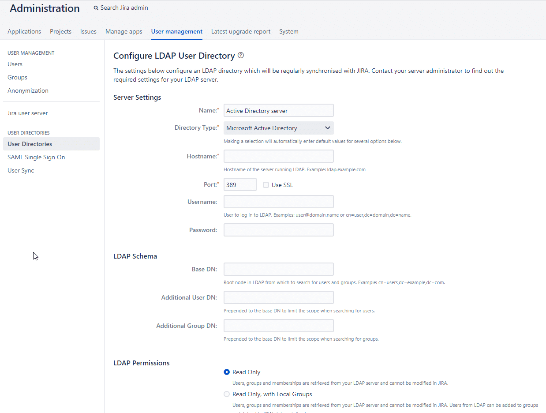This screenshot has width=546, height=413.
Task: Open the Directory Type dropdown
Action: 278,128
